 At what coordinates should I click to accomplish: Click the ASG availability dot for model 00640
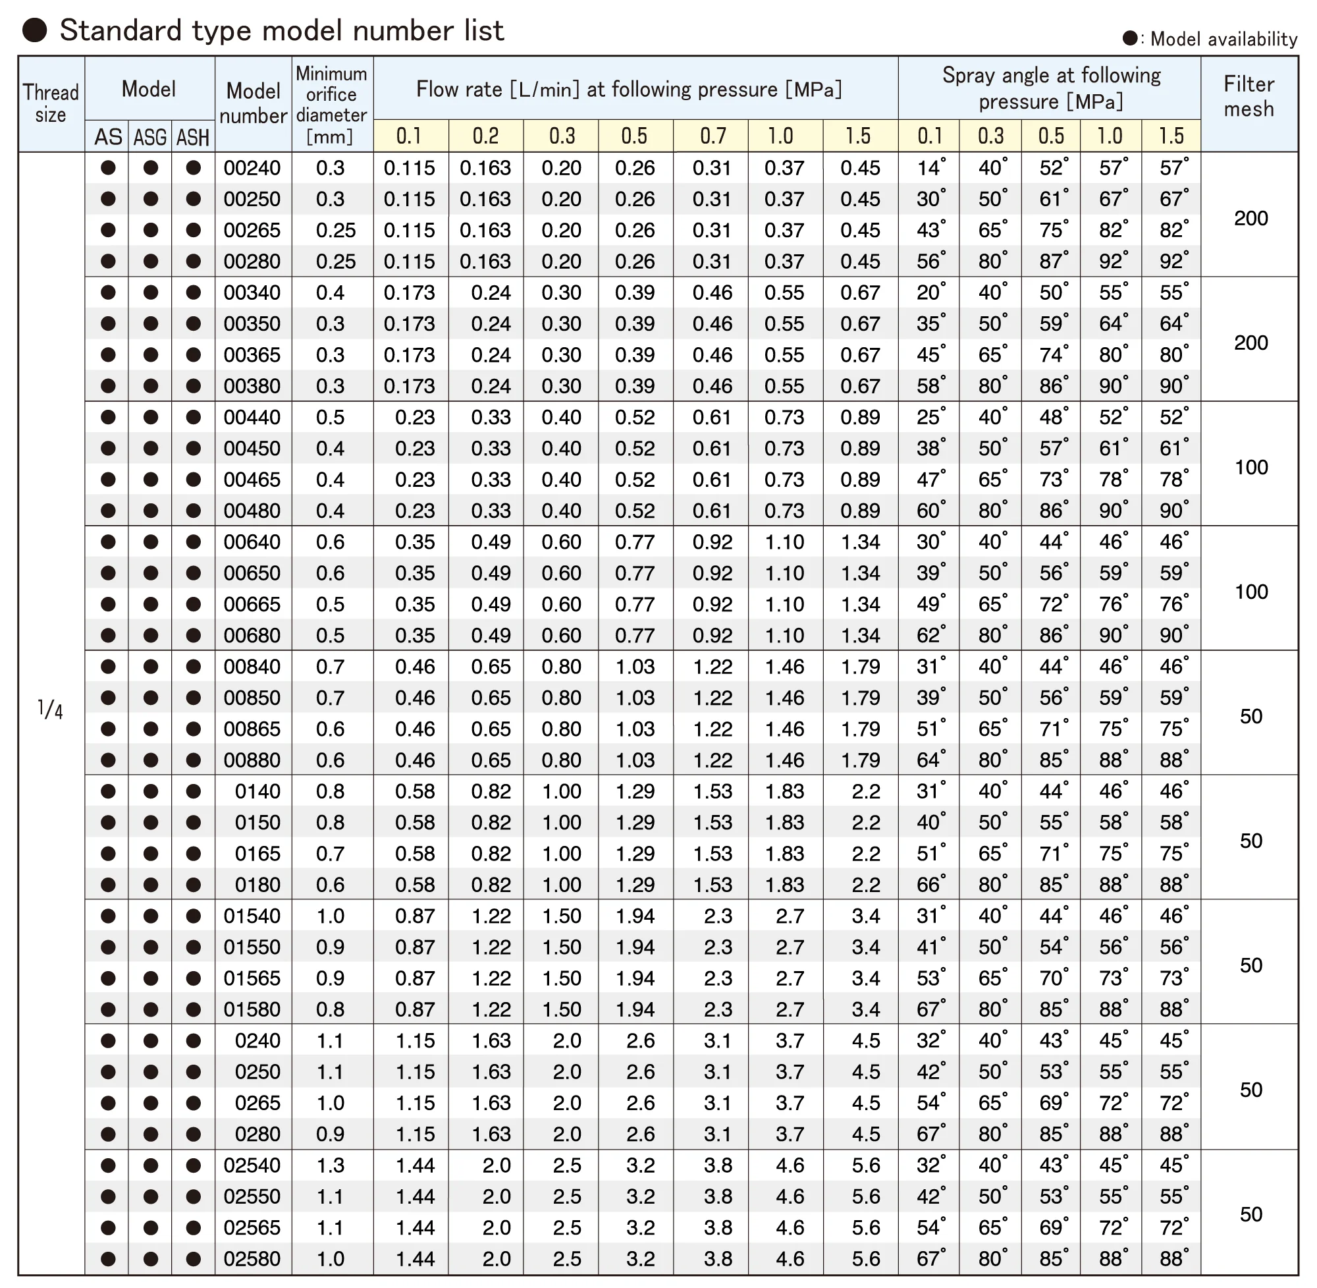click(151, 541)
